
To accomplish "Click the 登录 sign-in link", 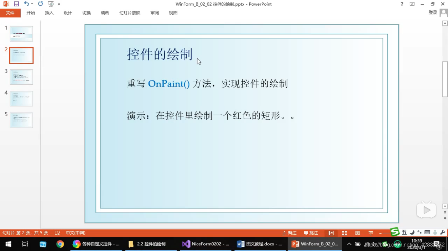I will 433,12.
